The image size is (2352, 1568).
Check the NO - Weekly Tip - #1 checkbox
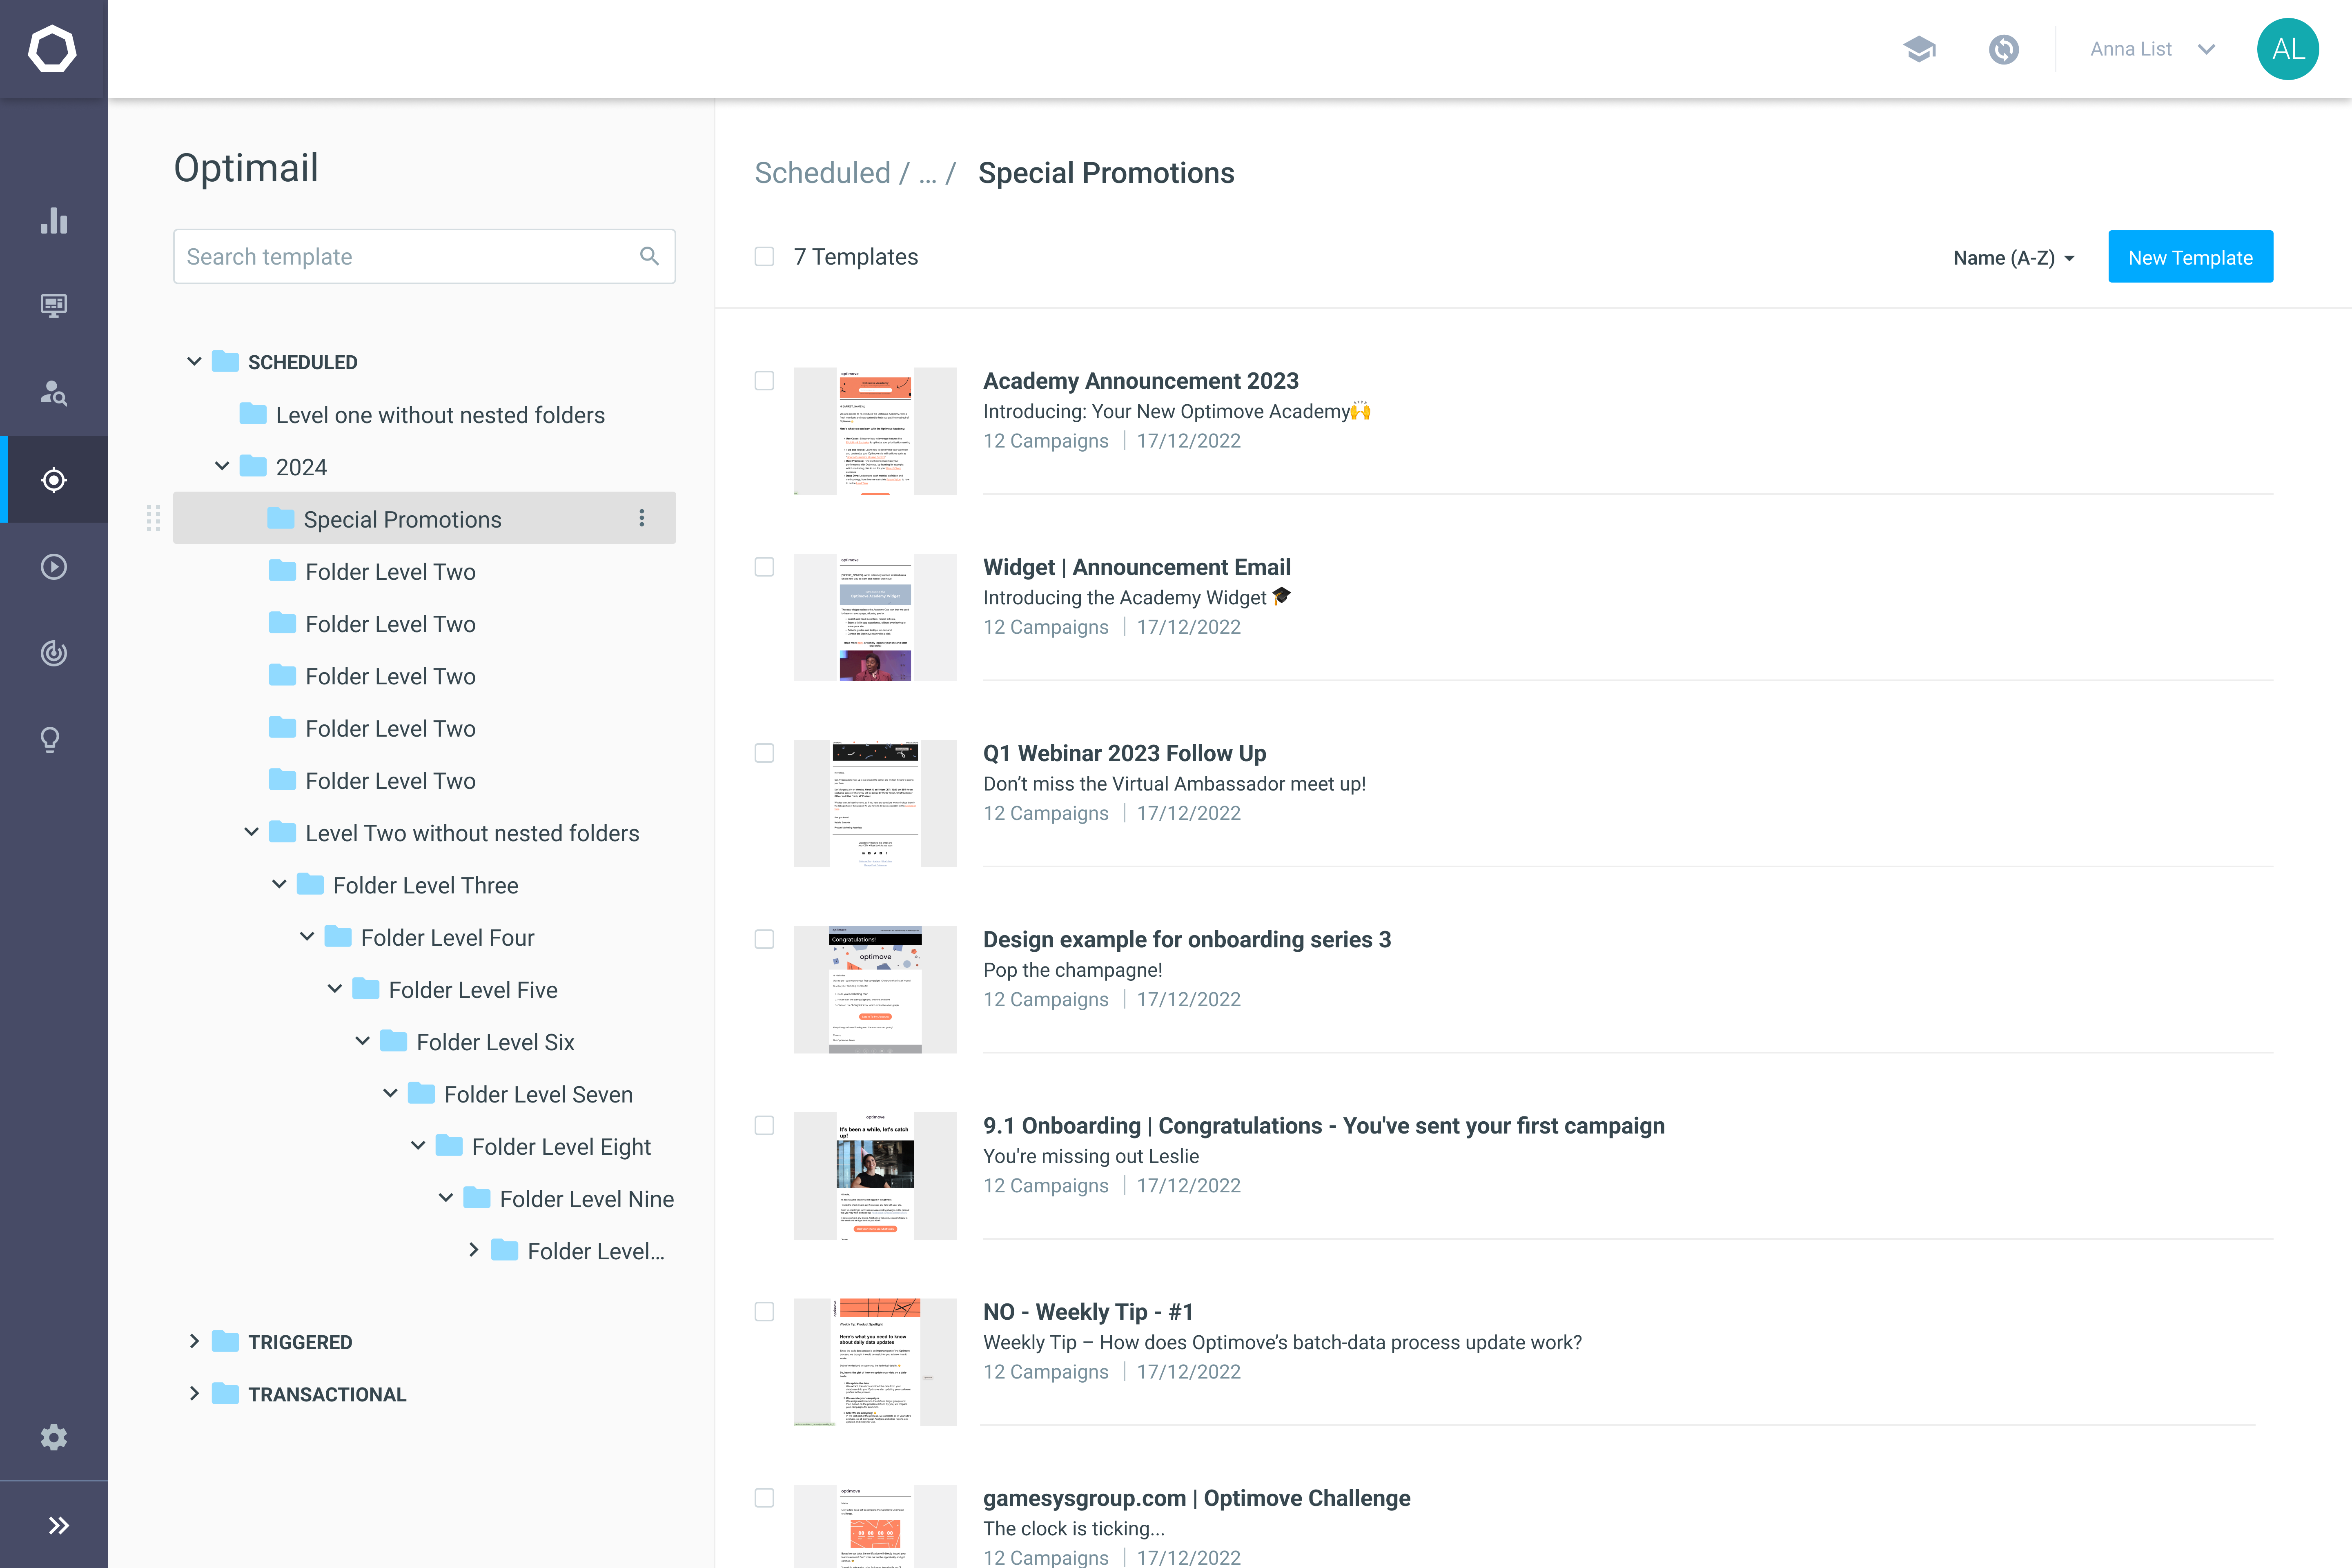pyautogui.click(x=764, y=1311)
